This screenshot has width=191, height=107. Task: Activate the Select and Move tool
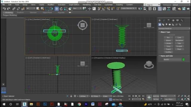click(57, 9)
